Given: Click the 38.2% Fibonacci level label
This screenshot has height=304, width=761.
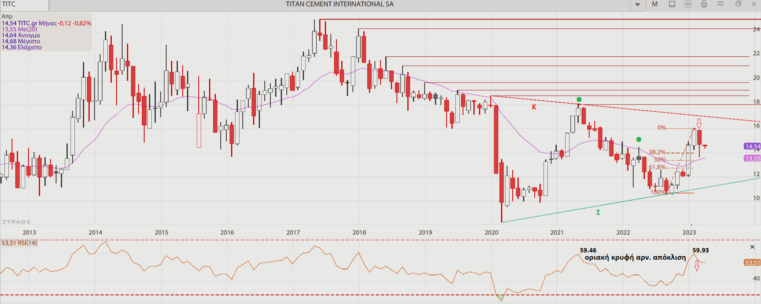Looking at the screenshot, I should click(657, 152).
